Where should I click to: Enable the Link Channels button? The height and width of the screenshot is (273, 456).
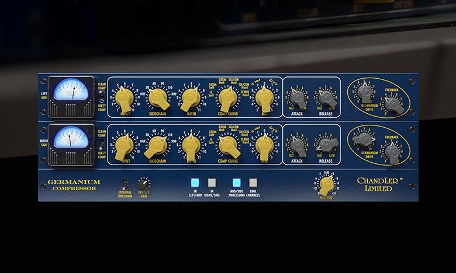click(x=253, y=183)
